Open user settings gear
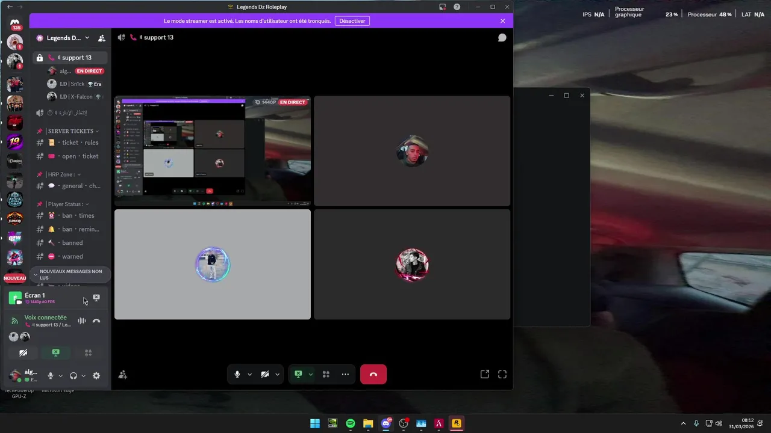 (x=96, y=376)
